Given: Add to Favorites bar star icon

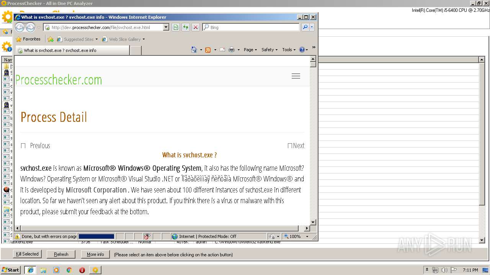Looking at the screenshot, I should coord(51,39).
